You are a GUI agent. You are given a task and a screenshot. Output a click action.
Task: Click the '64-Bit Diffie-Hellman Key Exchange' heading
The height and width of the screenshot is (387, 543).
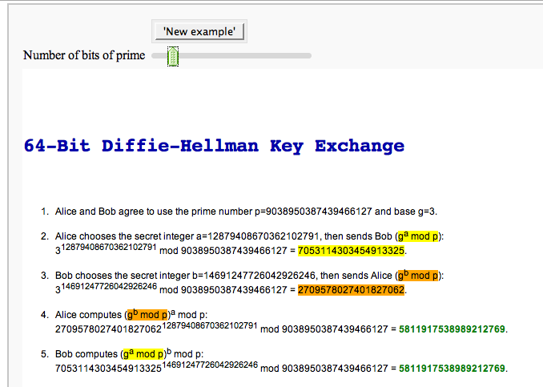point(215,147)
